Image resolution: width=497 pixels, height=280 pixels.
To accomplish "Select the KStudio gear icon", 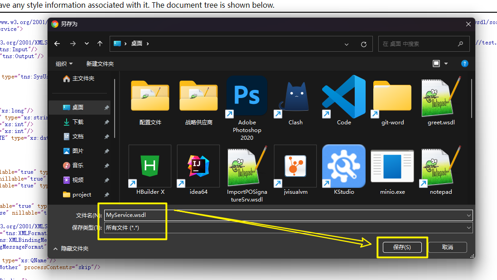I will (344, 166).
